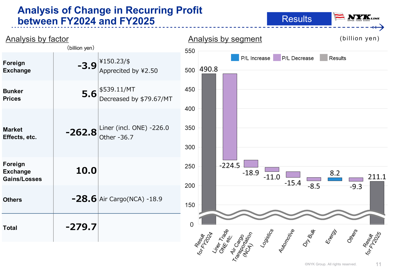Click the 8.2 data label
The height and width of the screenshot is (272, 393).
tap(335, 173)
